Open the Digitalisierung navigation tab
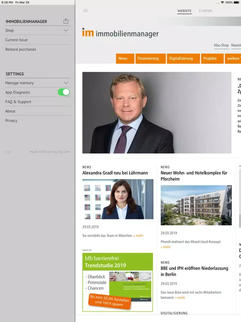This screenshot has height=322, width=241. point(183,59)
